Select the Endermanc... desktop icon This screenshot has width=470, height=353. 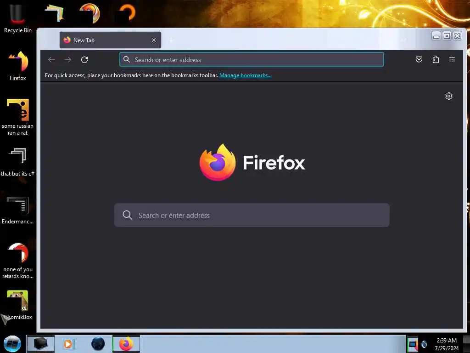pos(18,210)
